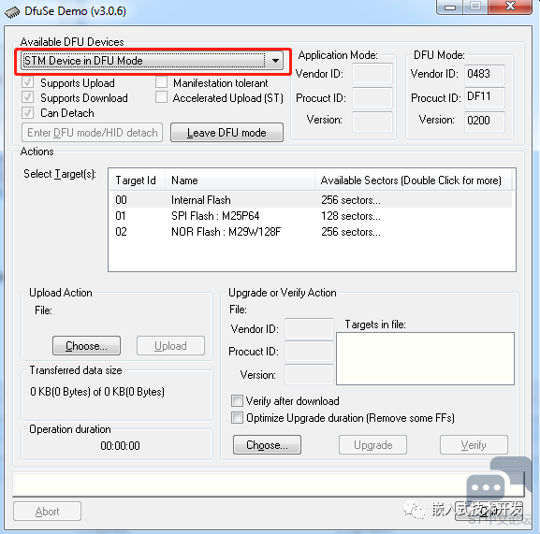This screenshot has width=540, height=534.
Task: Enable the Accelerated Upload (ST) checkbox
Action: [161, 97]
